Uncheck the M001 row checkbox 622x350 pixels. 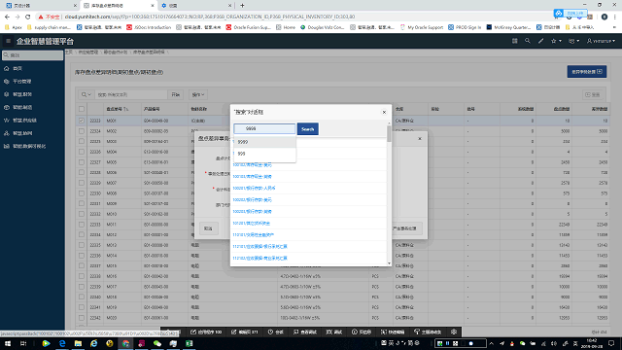[x=82, y=121]
